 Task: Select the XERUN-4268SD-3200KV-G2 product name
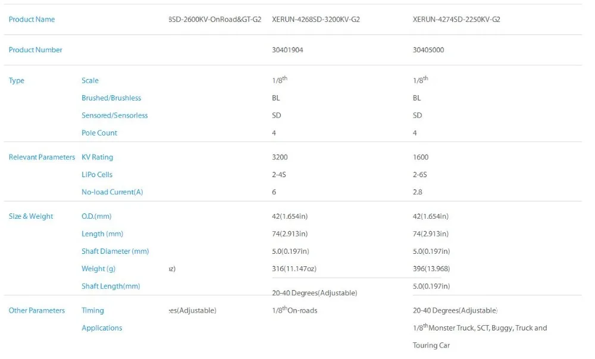[x=316, y=20]
